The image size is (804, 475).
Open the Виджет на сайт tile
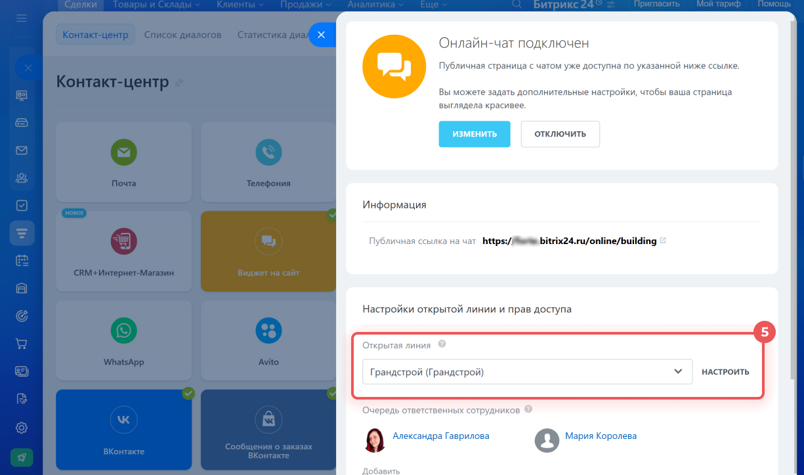point(268,251)
